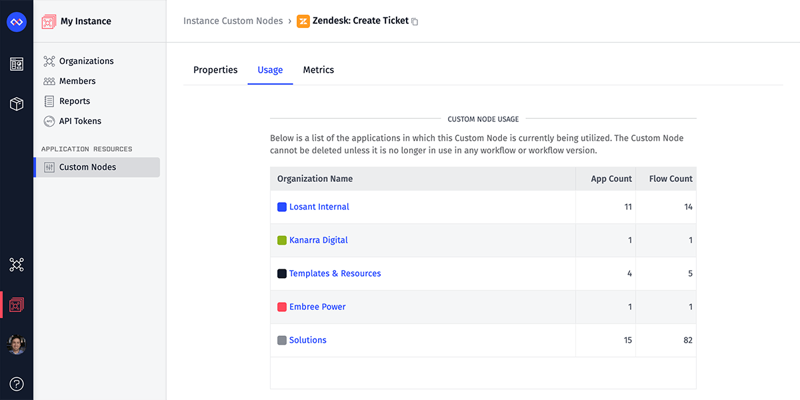Image resolution: width=800 pixels, height=400 pixels.
Task: Select Custom Nodes in Application Resources
Action: click(97, 167)
